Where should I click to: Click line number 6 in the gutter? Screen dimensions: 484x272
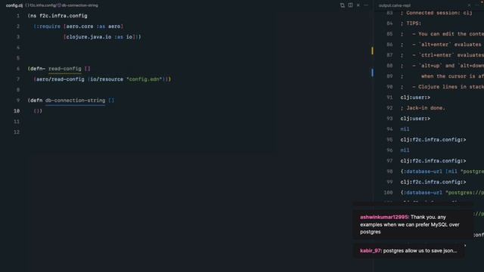pos(18,69)
